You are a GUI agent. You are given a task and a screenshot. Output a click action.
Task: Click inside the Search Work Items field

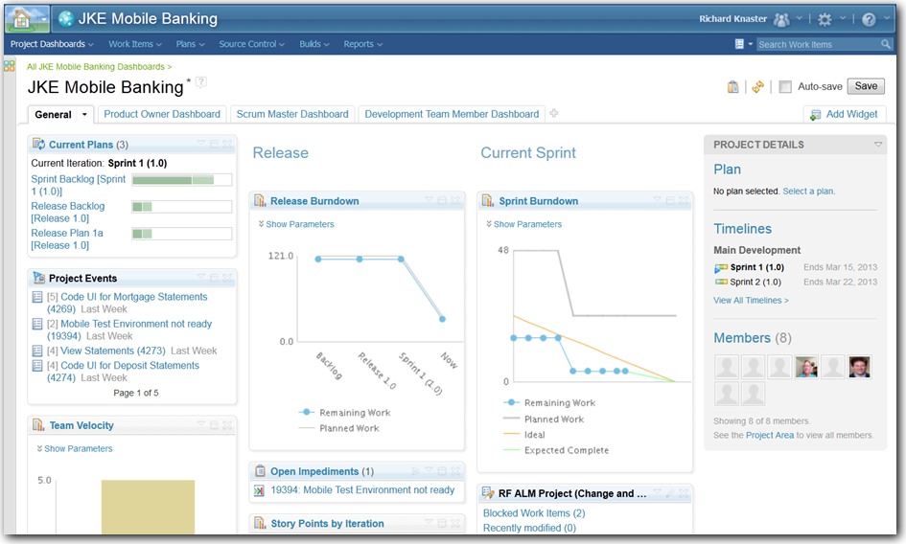click(816, 44)
